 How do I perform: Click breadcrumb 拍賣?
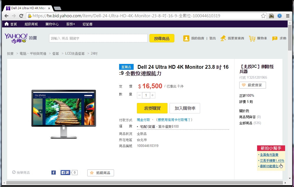(x=10, y=54)
